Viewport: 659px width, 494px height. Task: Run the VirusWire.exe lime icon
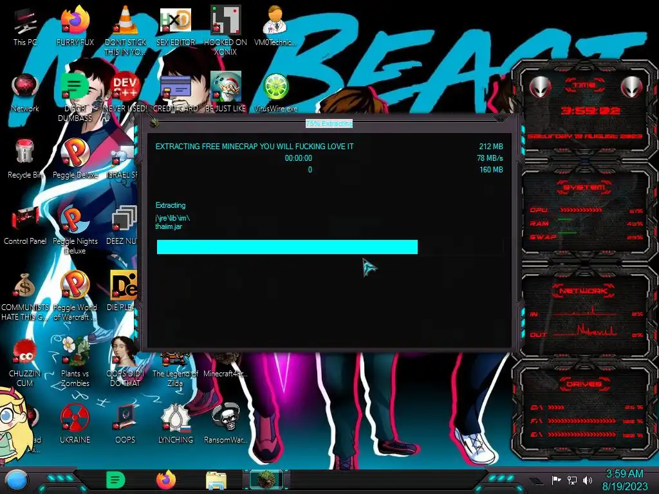click(x=275, y=93)
